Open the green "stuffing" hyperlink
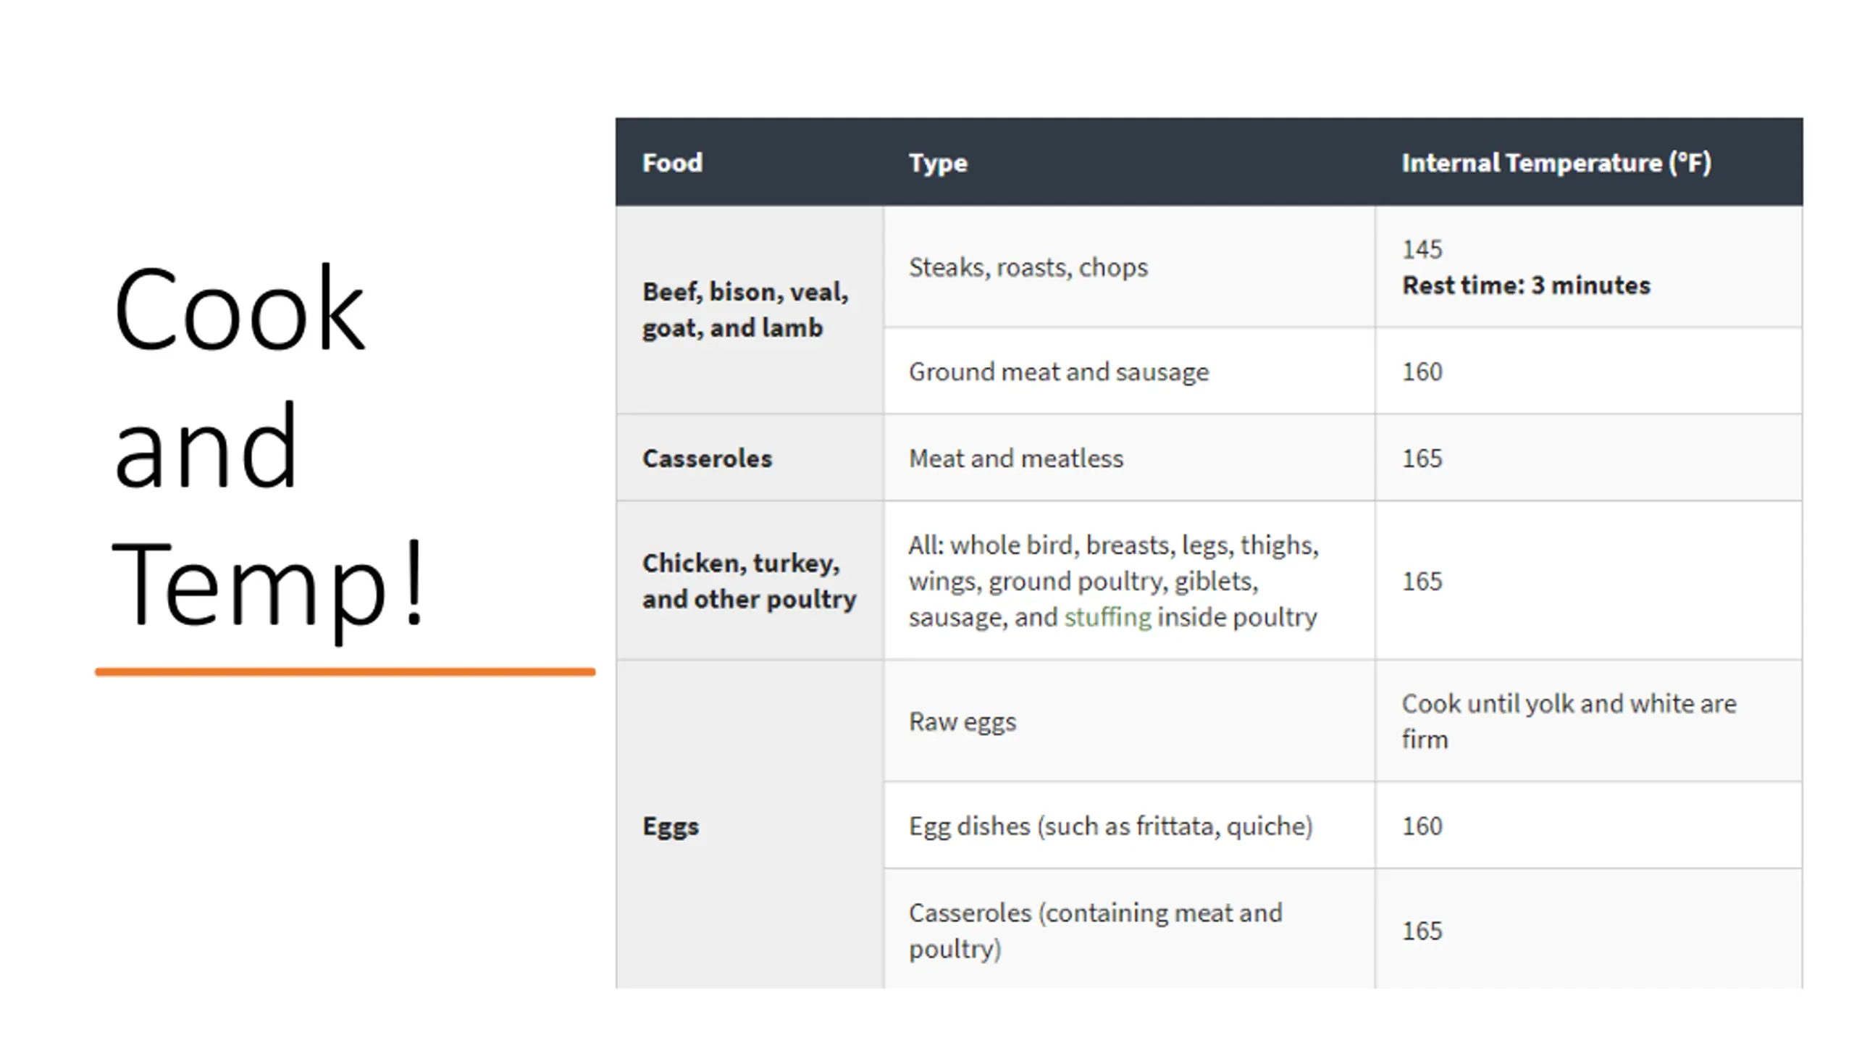This screenshot has height=1043, width=1854. coord(1107,617)
